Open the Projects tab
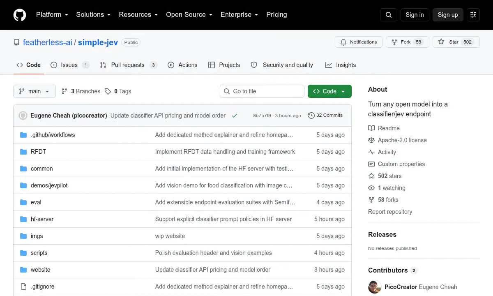Screen dimensions: 493x296 tap(224, 65)
